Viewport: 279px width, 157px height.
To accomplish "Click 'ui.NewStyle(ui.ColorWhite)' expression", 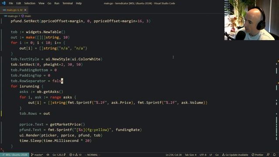I will pos(74,59).
